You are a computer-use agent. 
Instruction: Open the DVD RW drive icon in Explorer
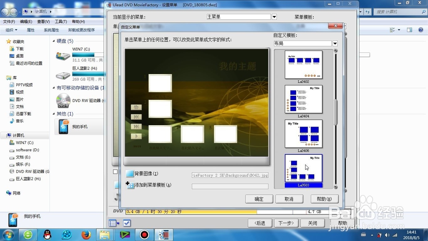[x=63, y=100]
